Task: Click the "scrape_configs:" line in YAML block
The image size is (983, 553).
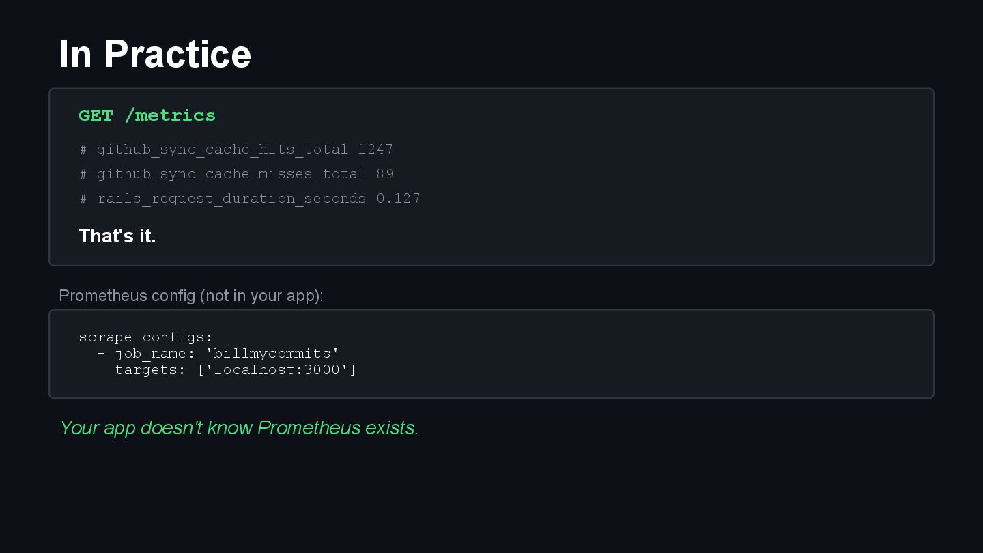Action: (145, 337)
